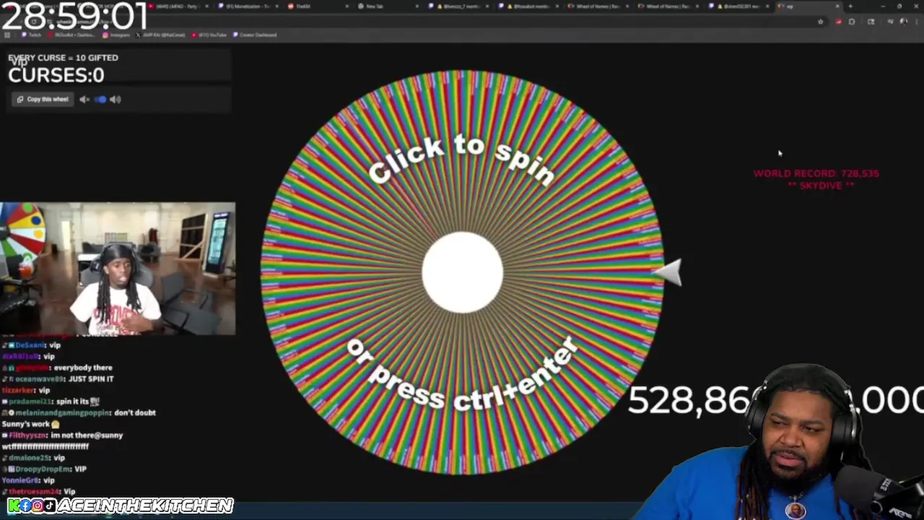The height and width of the screenshot is (520, 924).
Task: Click the white center hub of the wheel
Action: pyautogui.click(x=463, y=272)
